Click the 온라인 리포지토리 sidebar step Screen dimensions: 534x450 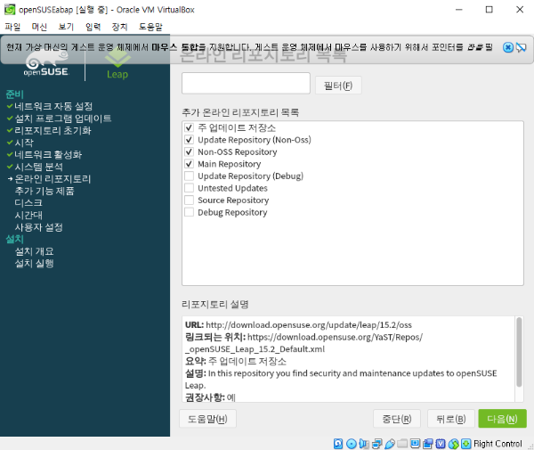pyautogui.click(x=53, y=179)
